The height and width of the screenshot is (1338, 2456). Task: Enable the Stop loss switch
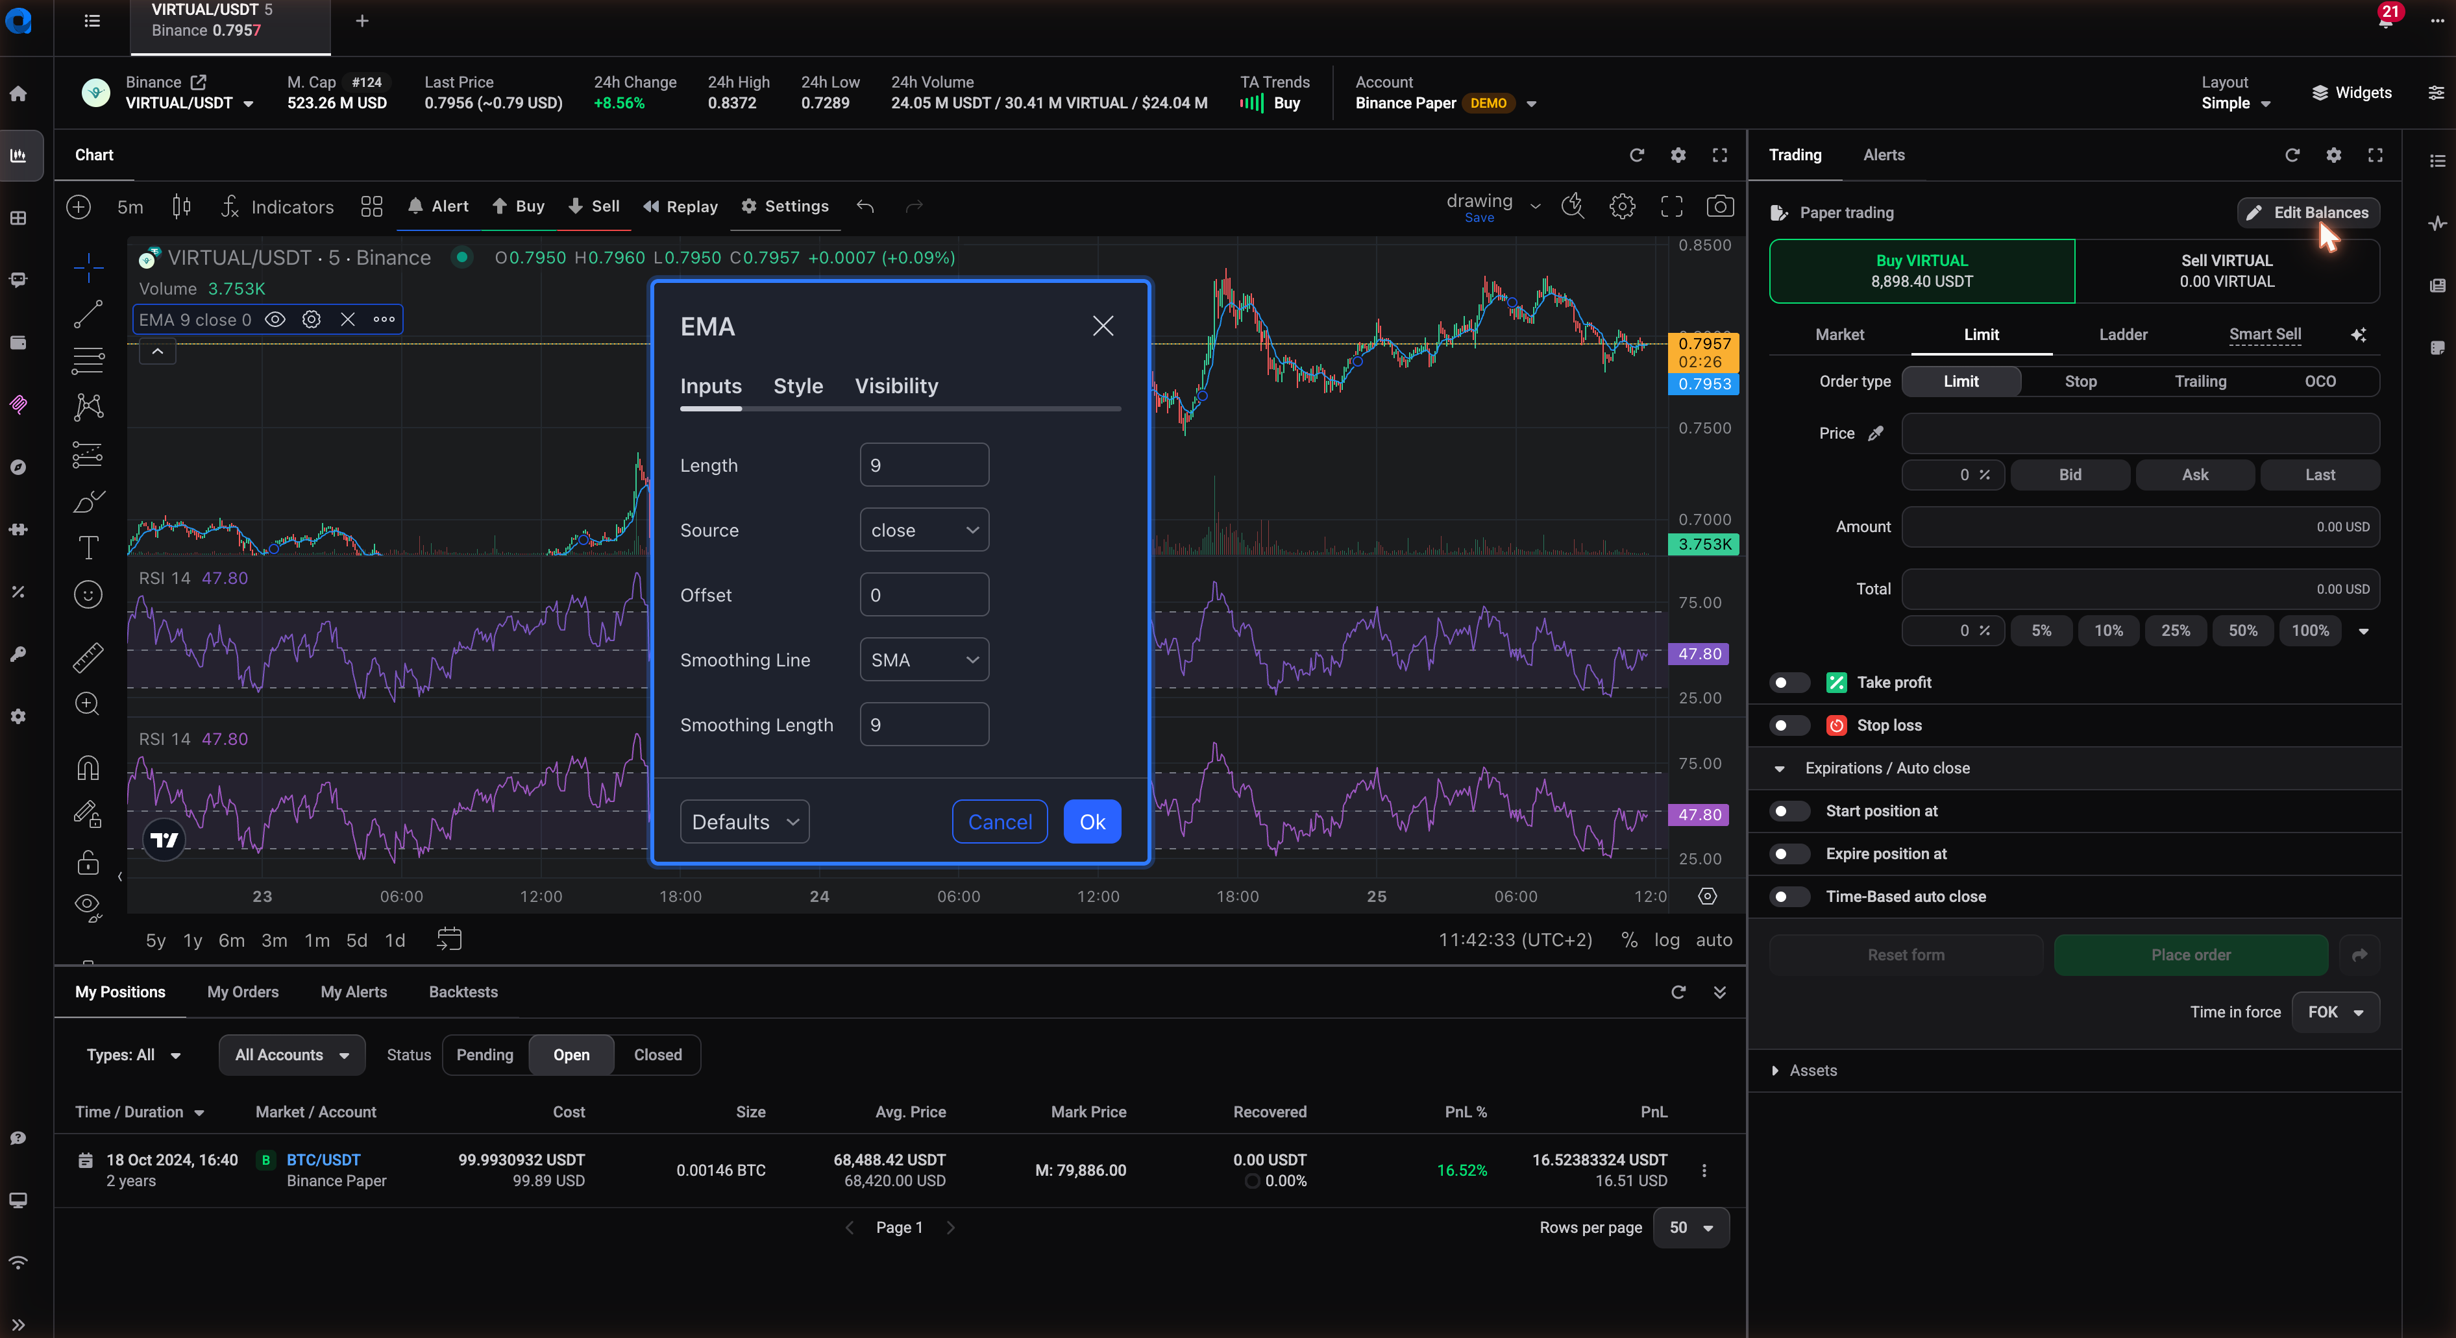point(1789,725)
